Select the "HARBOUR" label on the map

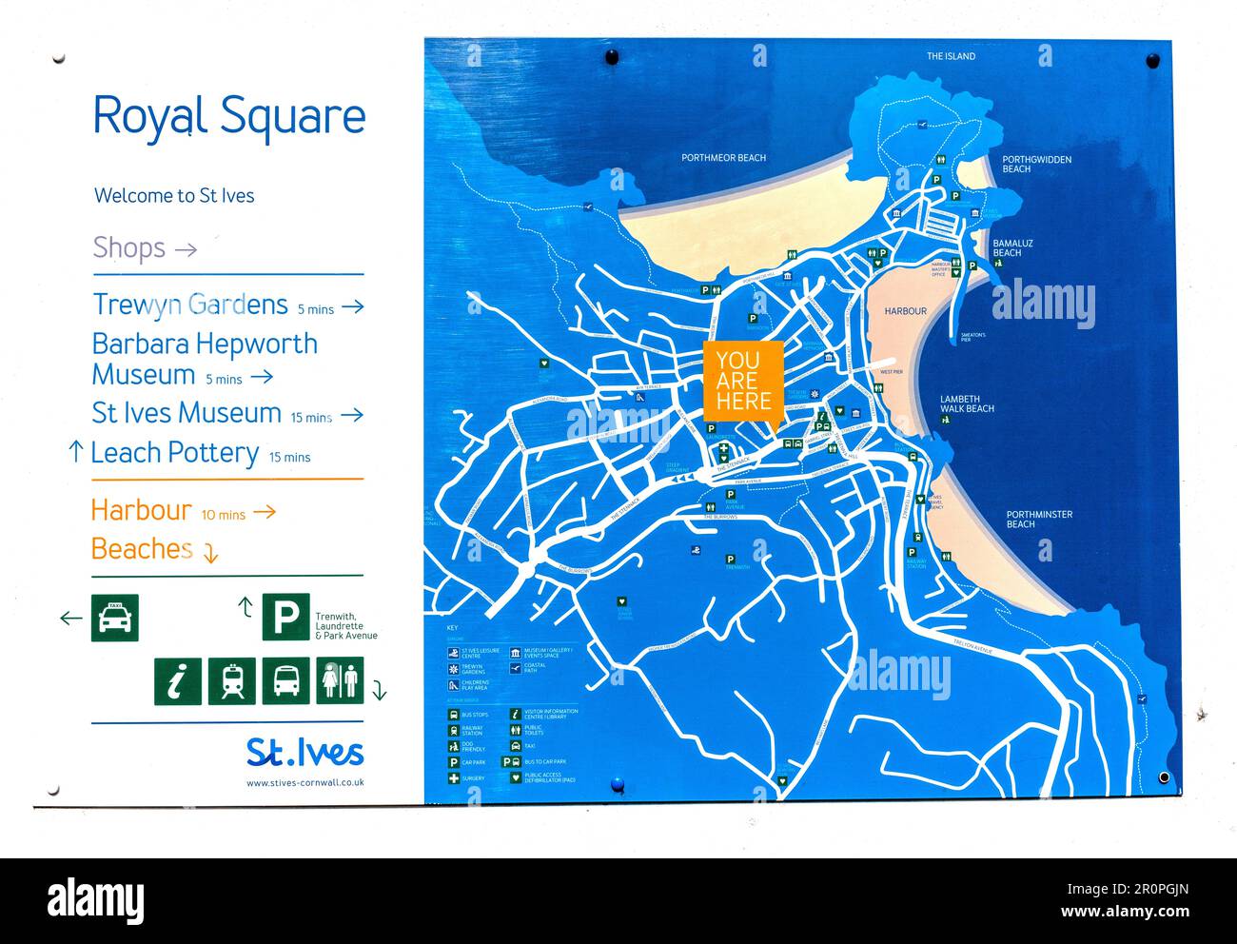[905, 311]
